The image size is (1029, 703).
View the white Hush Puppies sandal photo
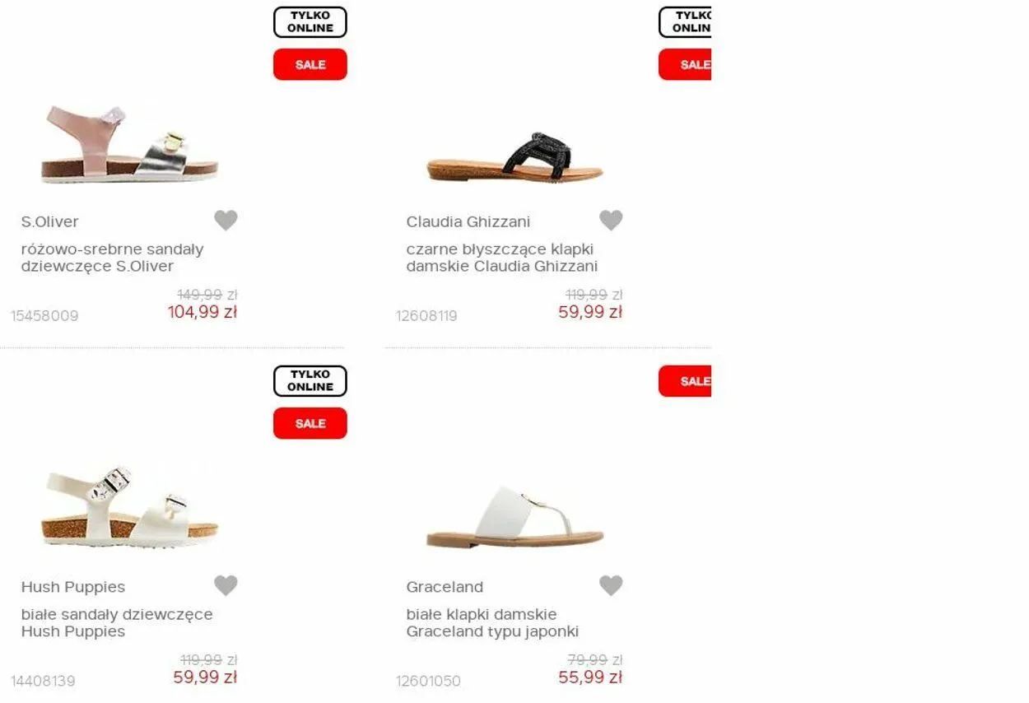[130, 508]
